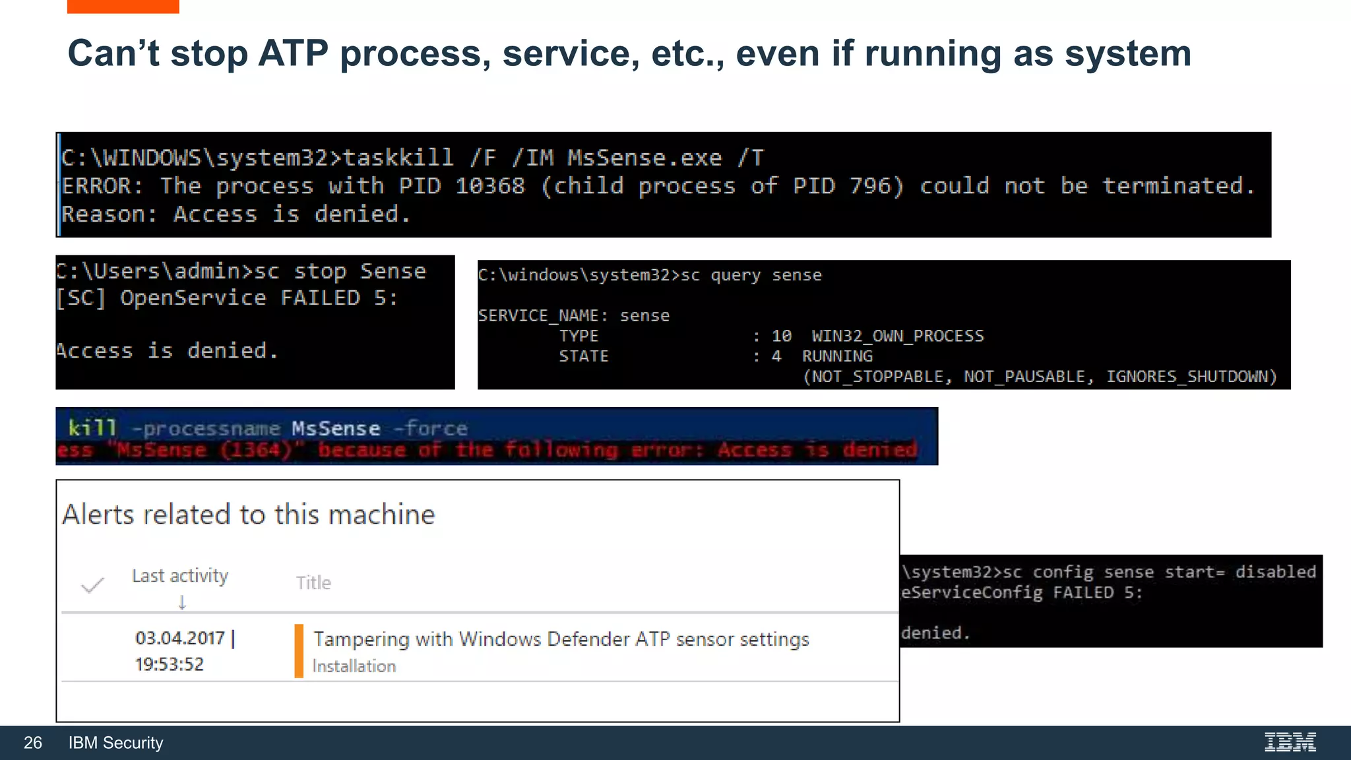Click the orange severity bar of the alert
This screenshot has width=1351, height=760.
pyautogui.click(x=299, y=651)
